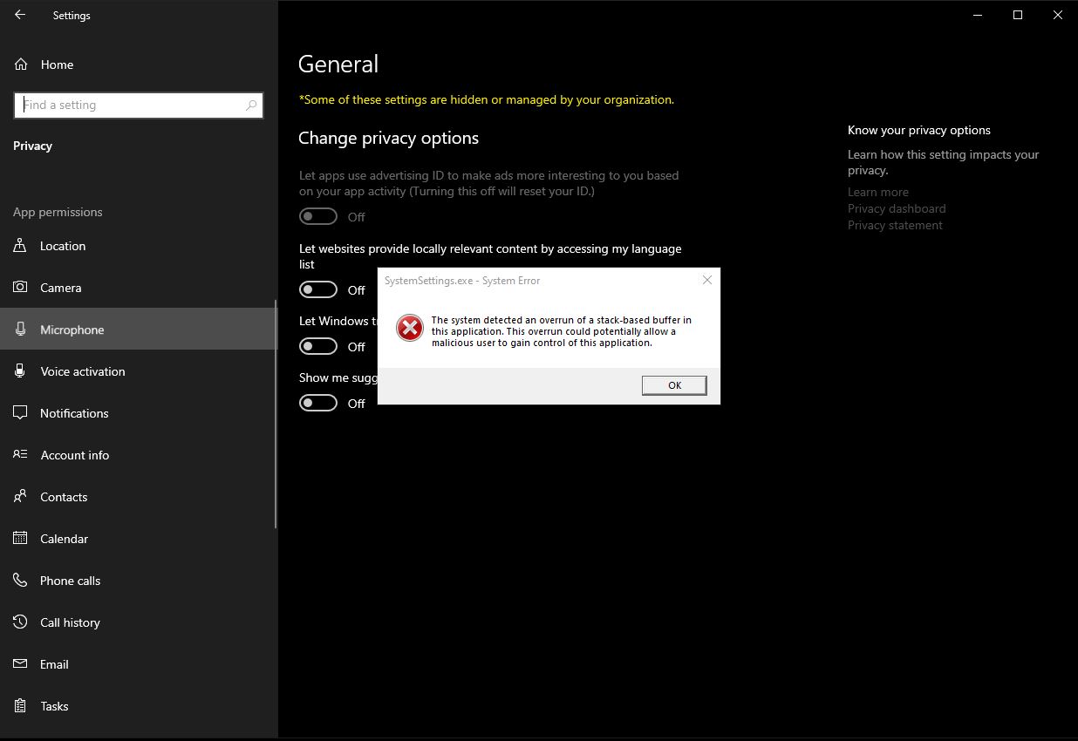Open Calendar permissions
Screen dimensions: 1078x741
point(139,539)
